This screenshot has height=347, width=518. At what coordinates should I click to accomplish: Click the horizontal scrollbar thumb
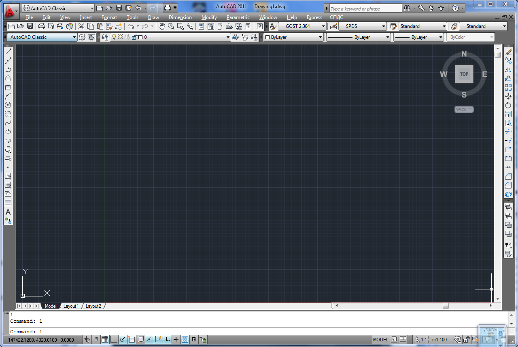pyautogui.click(x=446, y=306)
